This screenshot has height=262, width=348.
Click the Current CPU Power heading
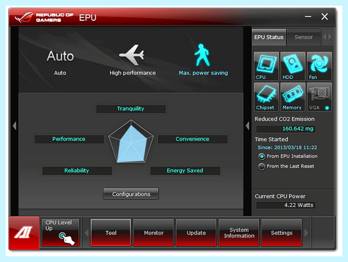click(x=280, y=196)
